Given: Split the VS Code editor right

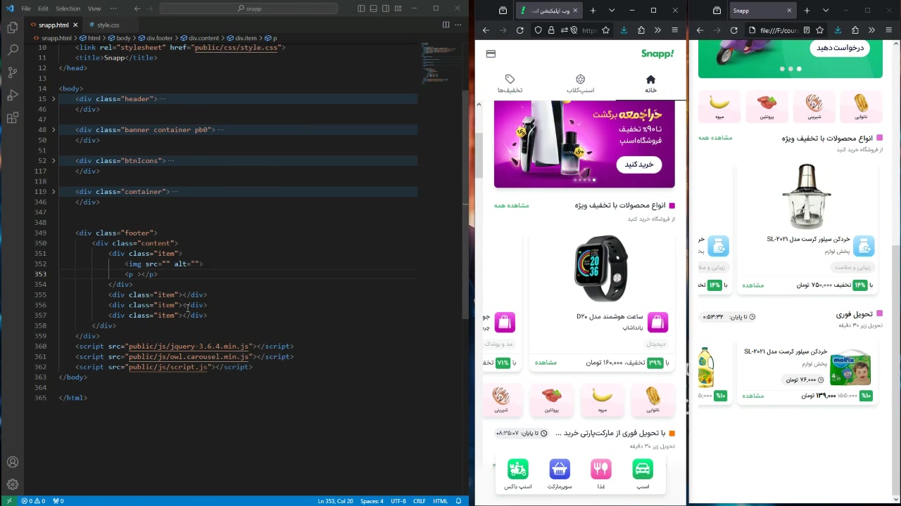Looking at the screenshot, I should tap(446, 25).
